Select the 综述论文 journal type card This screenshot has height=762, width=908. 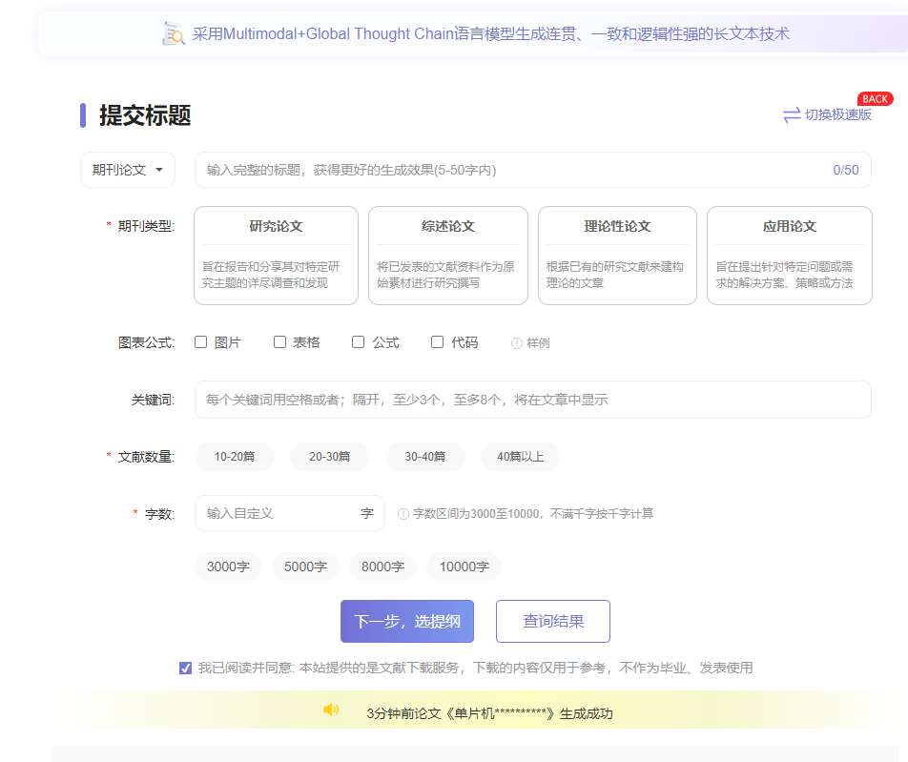point(448,256)
